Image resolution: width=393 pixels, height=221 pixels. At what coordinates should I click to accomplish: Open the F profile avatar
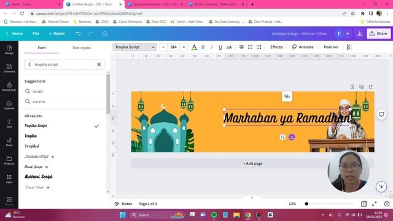[339, 34]
